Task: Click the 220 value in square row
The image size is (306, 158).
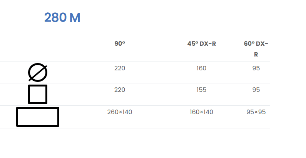Action: point(120,90)
